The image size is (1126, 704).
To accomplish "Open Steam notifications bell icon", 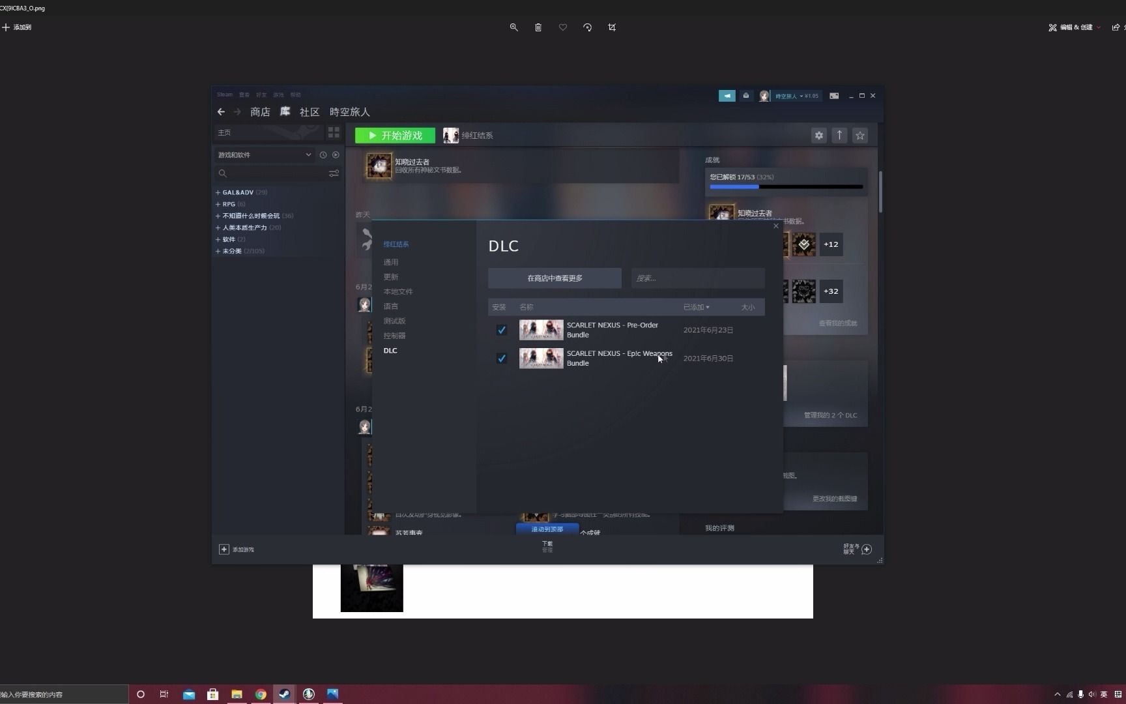I will 746,96.
